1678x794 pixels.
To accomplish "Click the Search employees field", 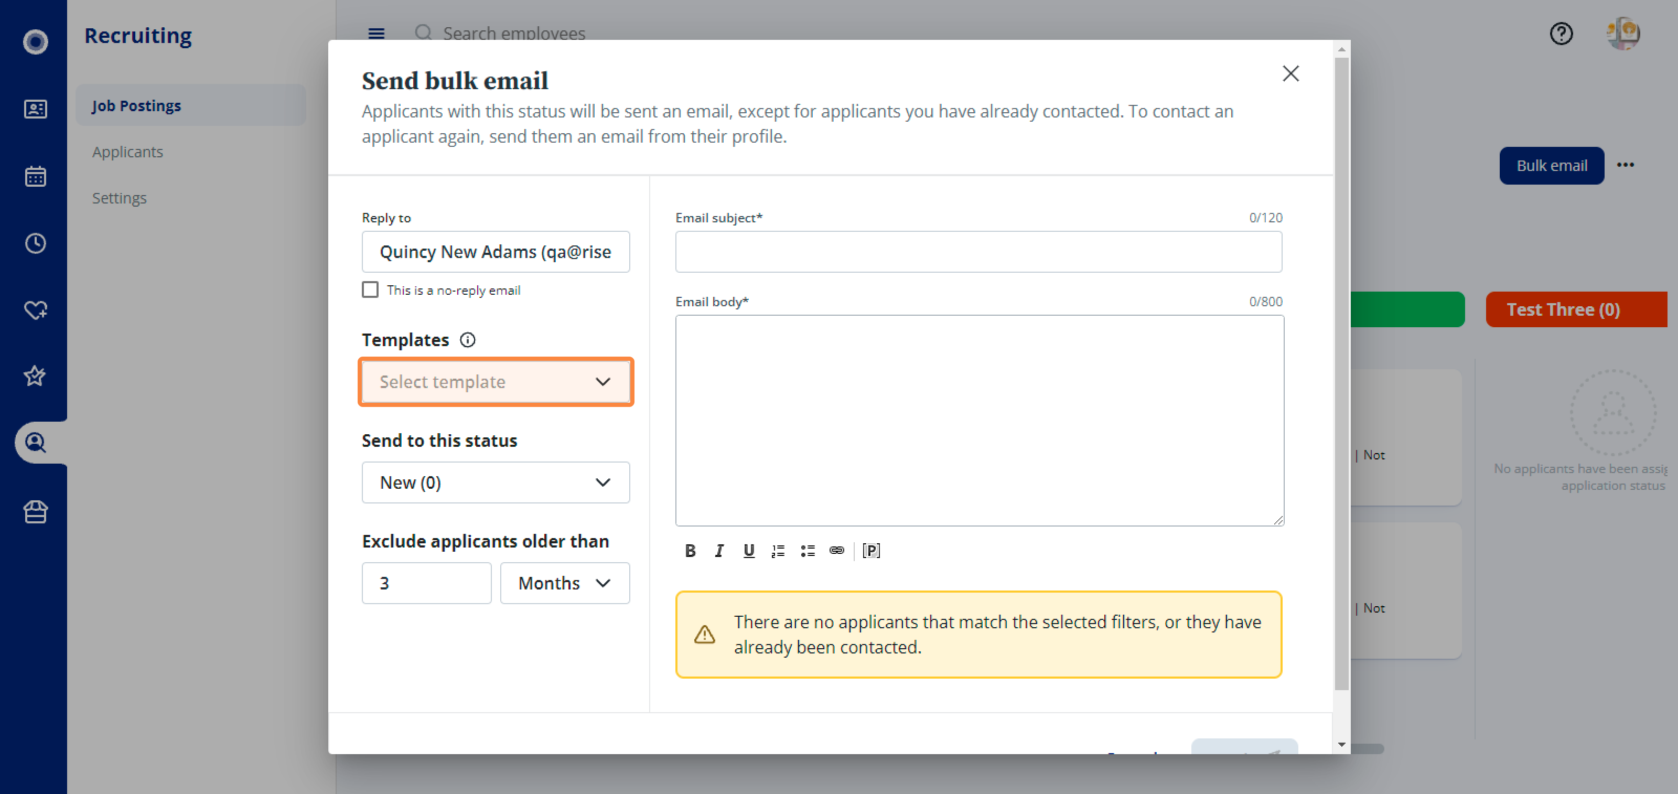I will (x=514, y=33).
